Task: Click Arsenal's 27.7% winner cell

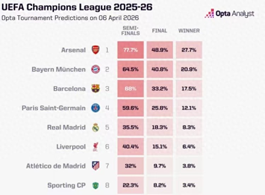Action: [x=189, y=50]
